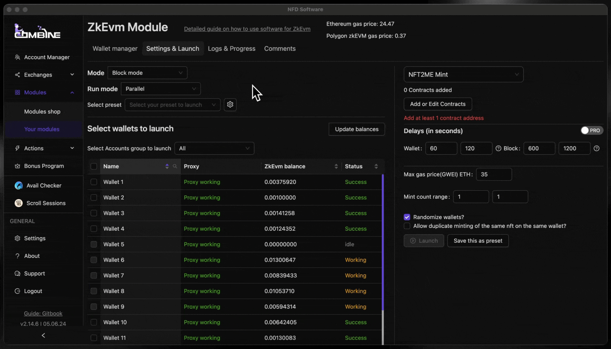
Task: Open the Mode dropdown showing Block mode
Action: pos(147,73)
